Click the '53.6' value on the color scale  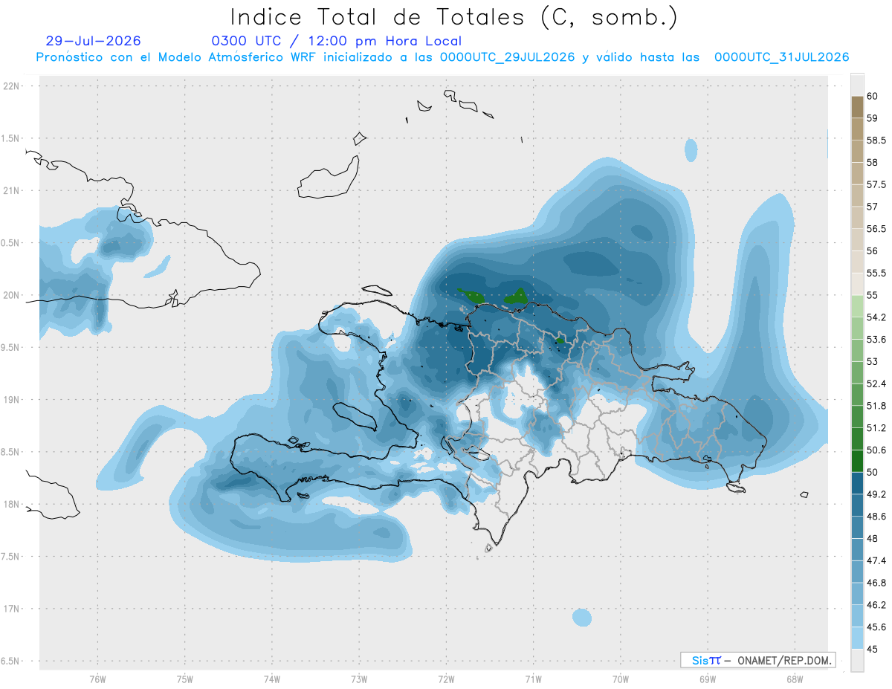point(876,340)
